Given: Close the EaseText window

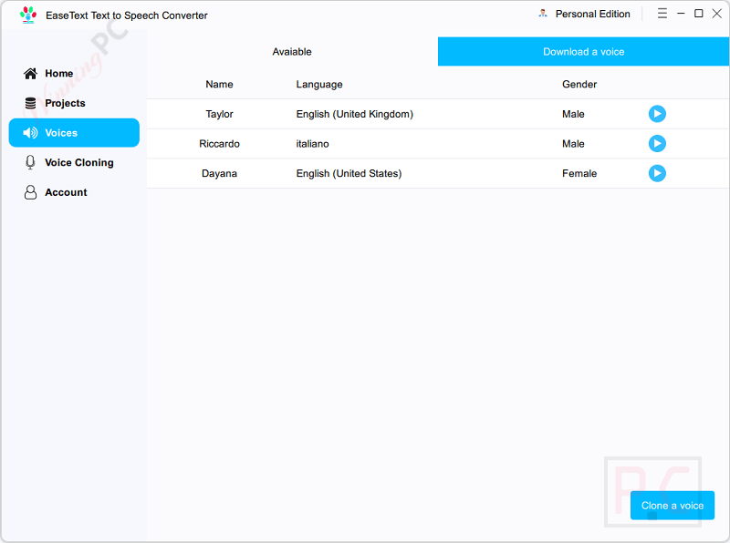Looking at the screenshot, I should click(717, 14).
